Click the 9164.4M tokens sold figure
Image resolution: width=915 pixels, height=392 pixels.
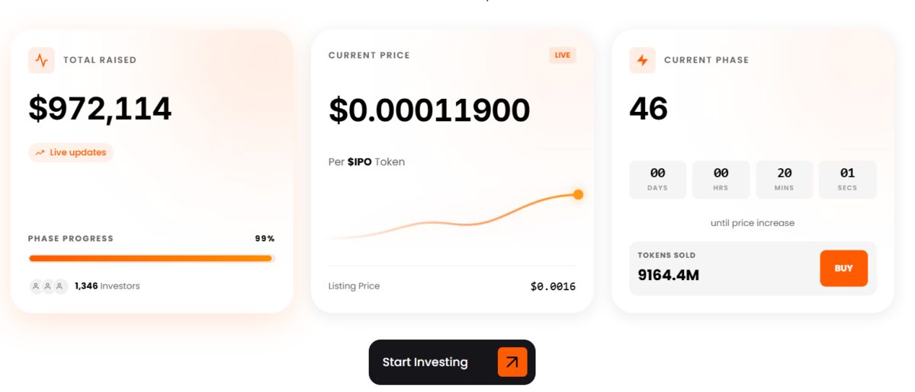(x=668, y=275)
